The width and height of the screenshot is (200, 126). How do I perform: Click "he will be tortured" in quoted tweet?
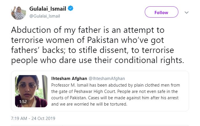click(109, 104)
